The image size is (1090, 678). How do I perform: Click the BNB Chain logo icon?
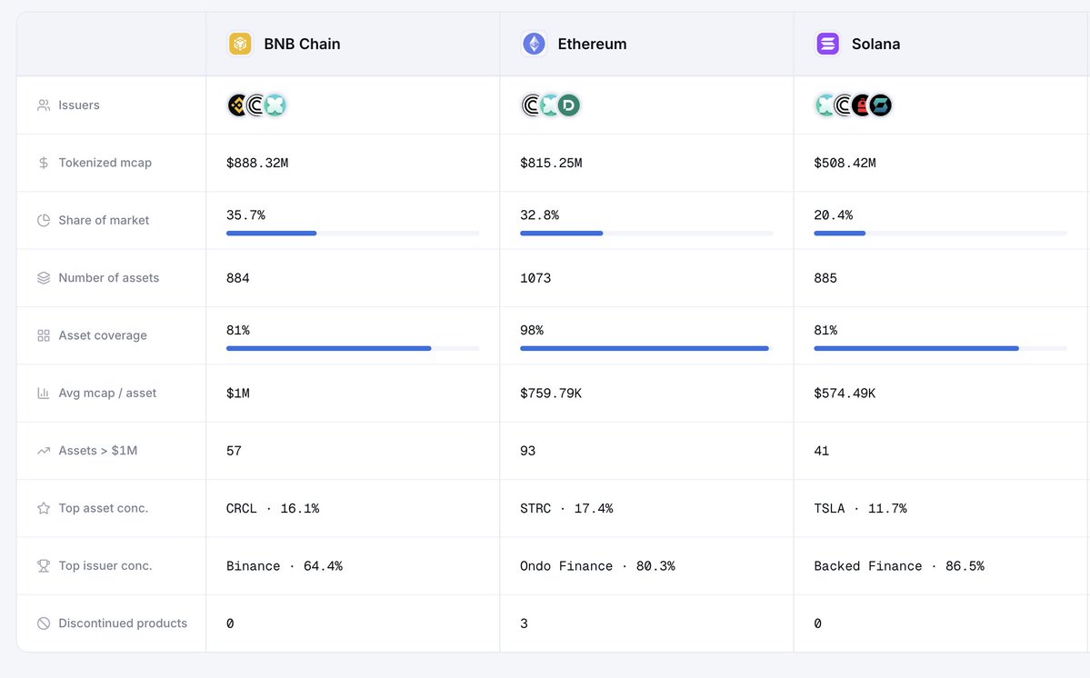[240, 44]
